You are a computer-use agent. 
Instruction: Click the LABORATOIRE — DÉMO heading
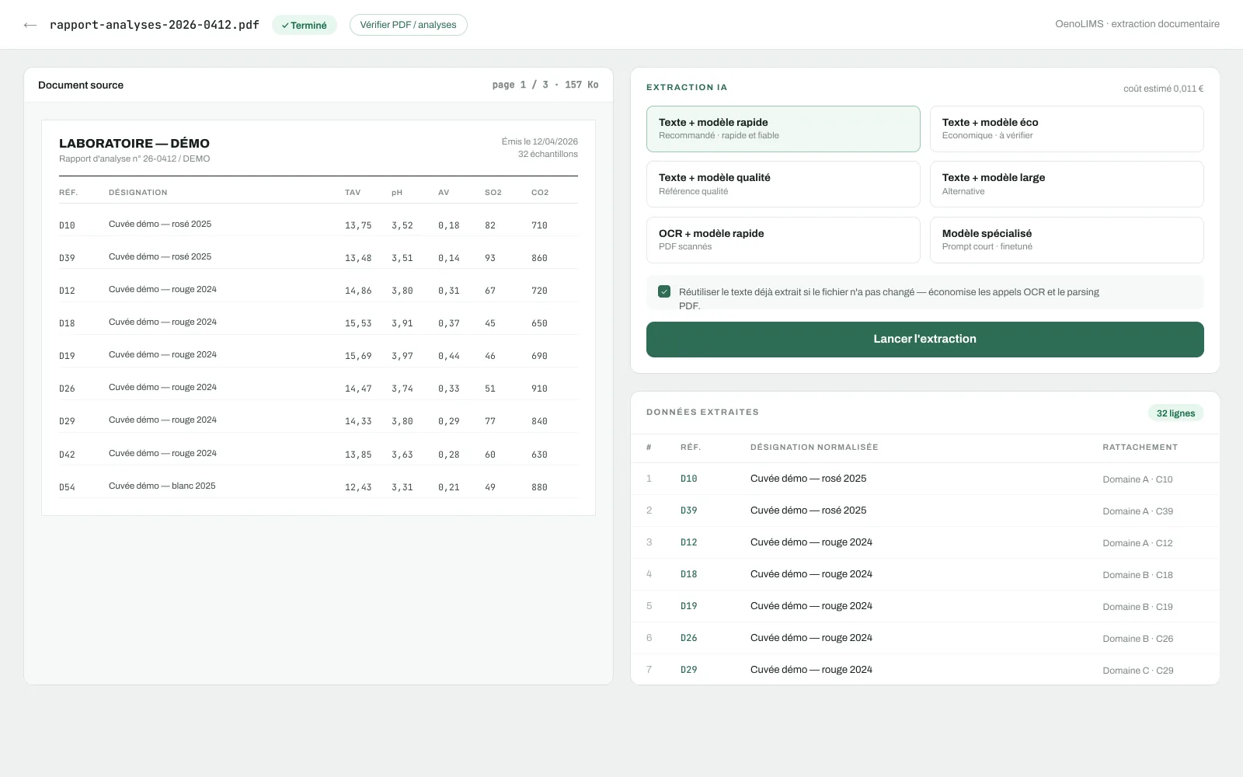coord(134,144)
